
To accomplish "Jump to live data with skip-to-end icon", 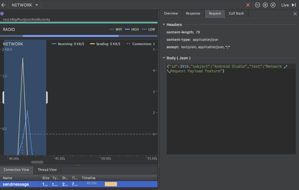I will point(294,5).
